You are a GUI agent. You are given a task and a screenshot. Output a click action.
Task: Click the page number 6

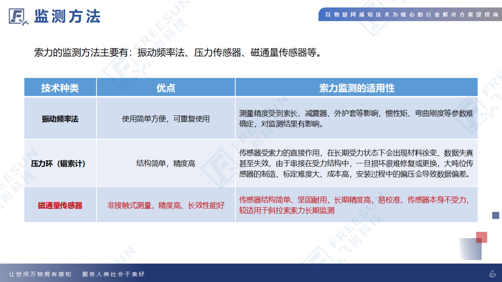[492, 274]
